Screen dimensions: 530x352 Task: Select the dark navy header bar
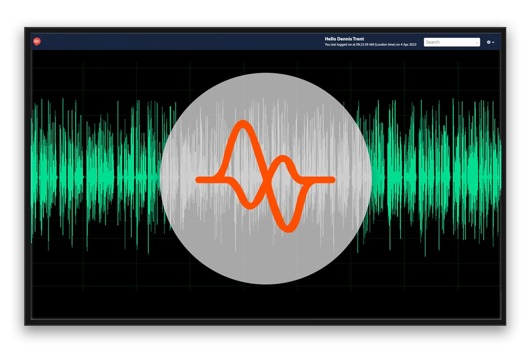tap(212, 41)
